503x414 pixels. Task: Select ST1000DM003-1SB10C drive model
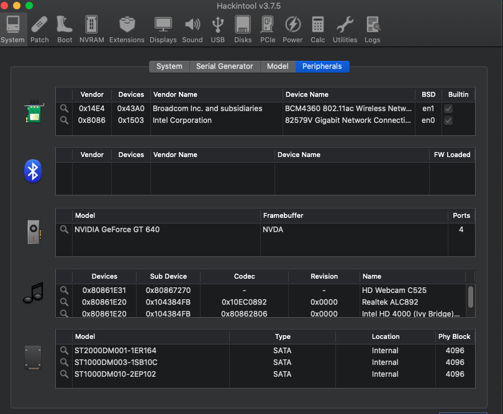(116, 362)
